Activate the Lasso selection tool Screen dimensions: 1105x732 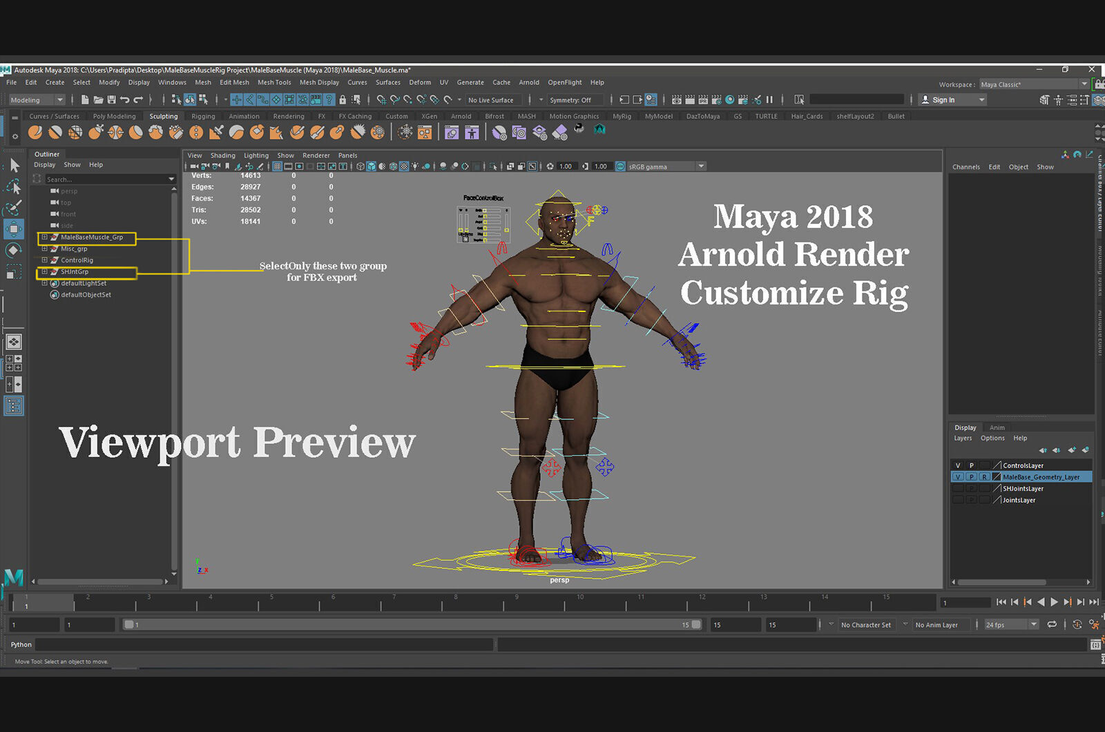coord(14,186)
